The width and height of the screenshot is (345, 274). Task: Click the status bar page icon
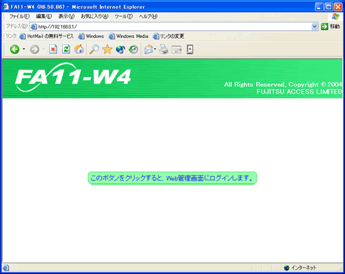click(x=6, y=268)
